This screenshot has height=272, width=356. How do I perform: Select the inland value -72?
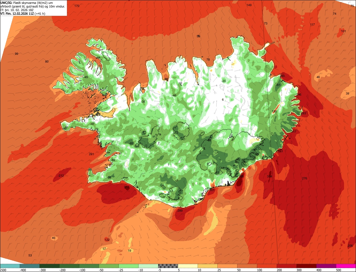click(x=176, y=132)
